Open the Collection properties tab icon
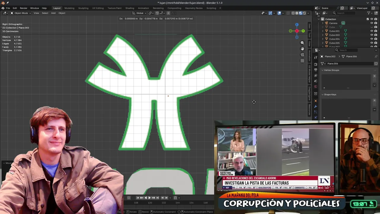This screenshot has height=214, width=380. (316, 94)
